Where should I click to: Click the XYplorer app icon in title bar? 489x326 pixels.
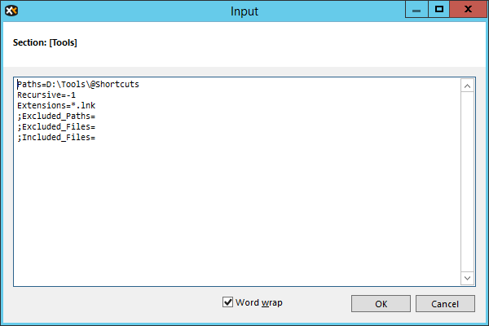[11, 11]
